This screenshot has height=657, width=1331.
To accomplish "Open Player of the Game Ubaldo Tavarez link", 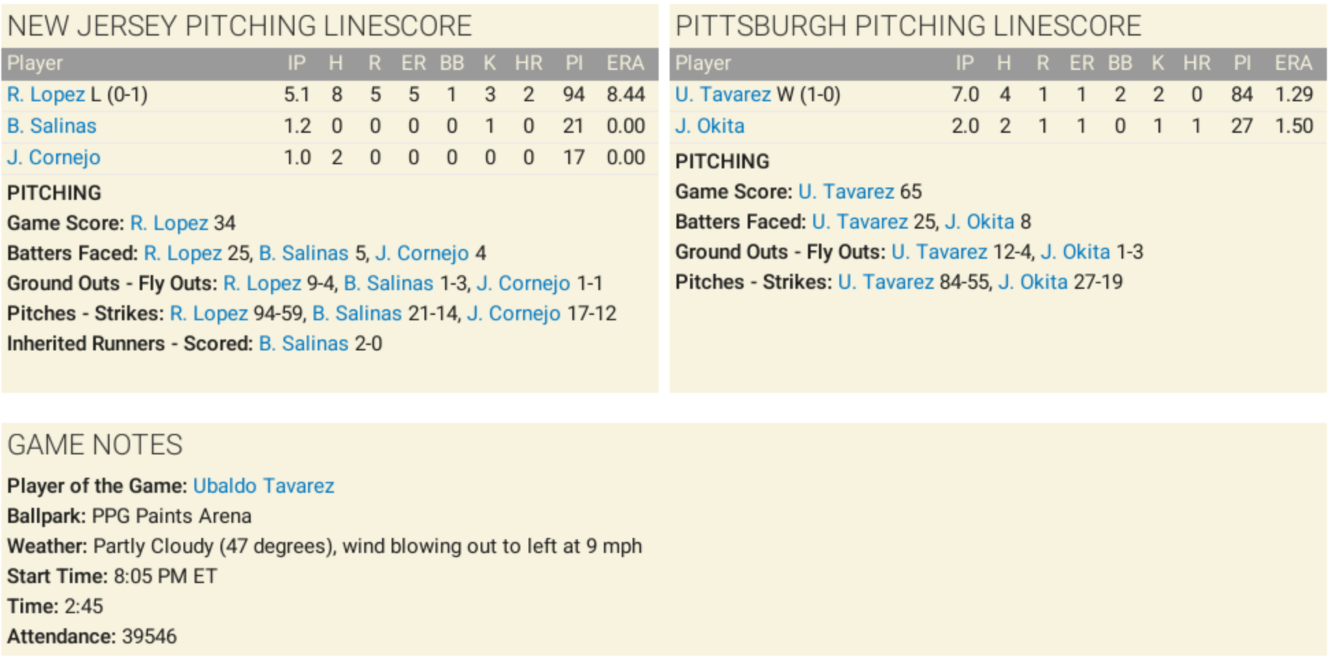I will 264,486.
